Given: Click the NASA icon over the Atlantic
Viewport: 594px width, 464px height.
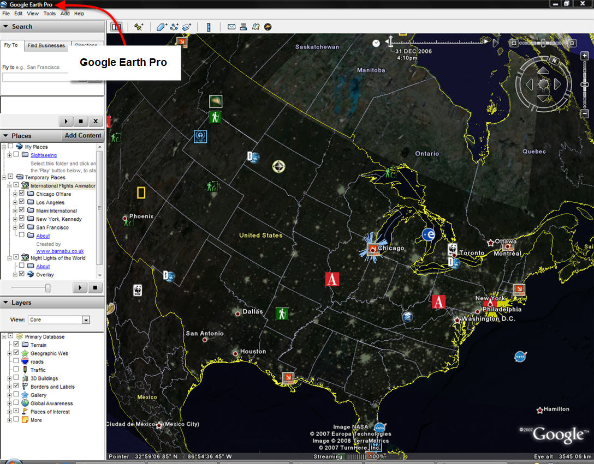Looking at the screenshot, I should 520,357.
